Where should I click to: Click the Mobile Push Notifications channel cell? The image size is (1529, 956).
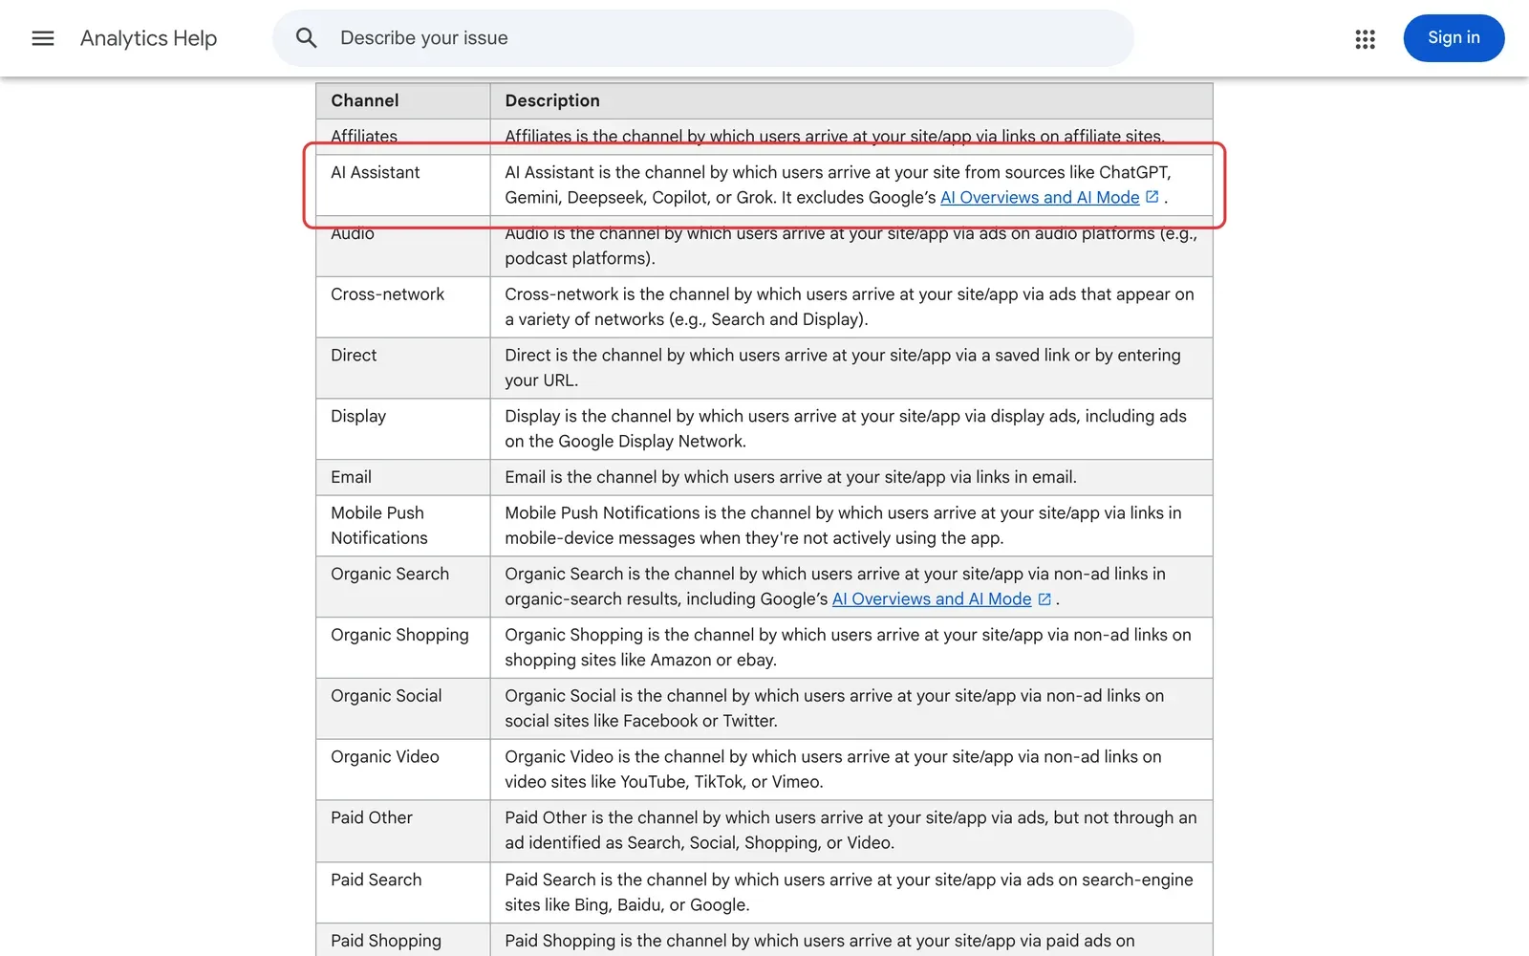[x=403, y=526]
